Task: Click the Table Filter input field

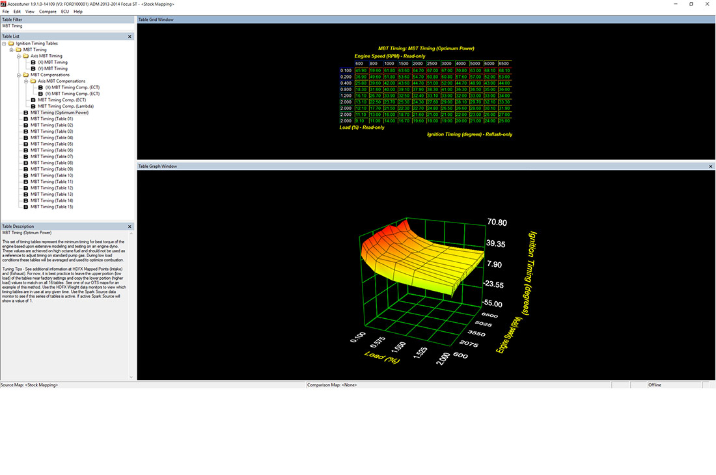Action: coord(67,27)
